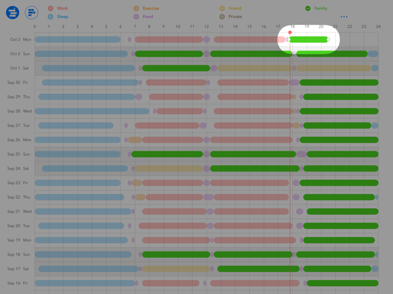Image resolution: width=393 pixels, height=294 pixels.
Task: Toggle the Food category circle
Action: (136, 17)
